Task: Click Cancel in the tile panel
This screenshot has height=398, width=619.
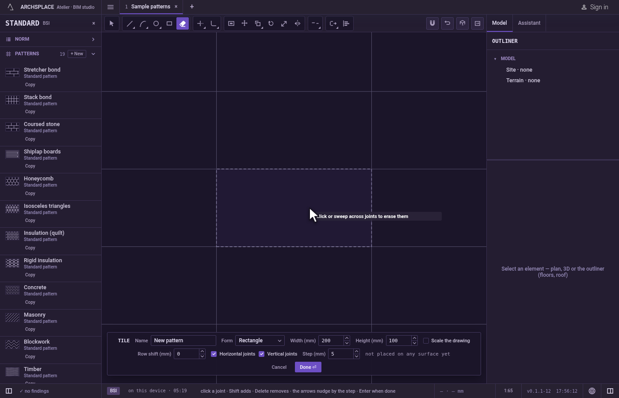Action: coord(279,367)
